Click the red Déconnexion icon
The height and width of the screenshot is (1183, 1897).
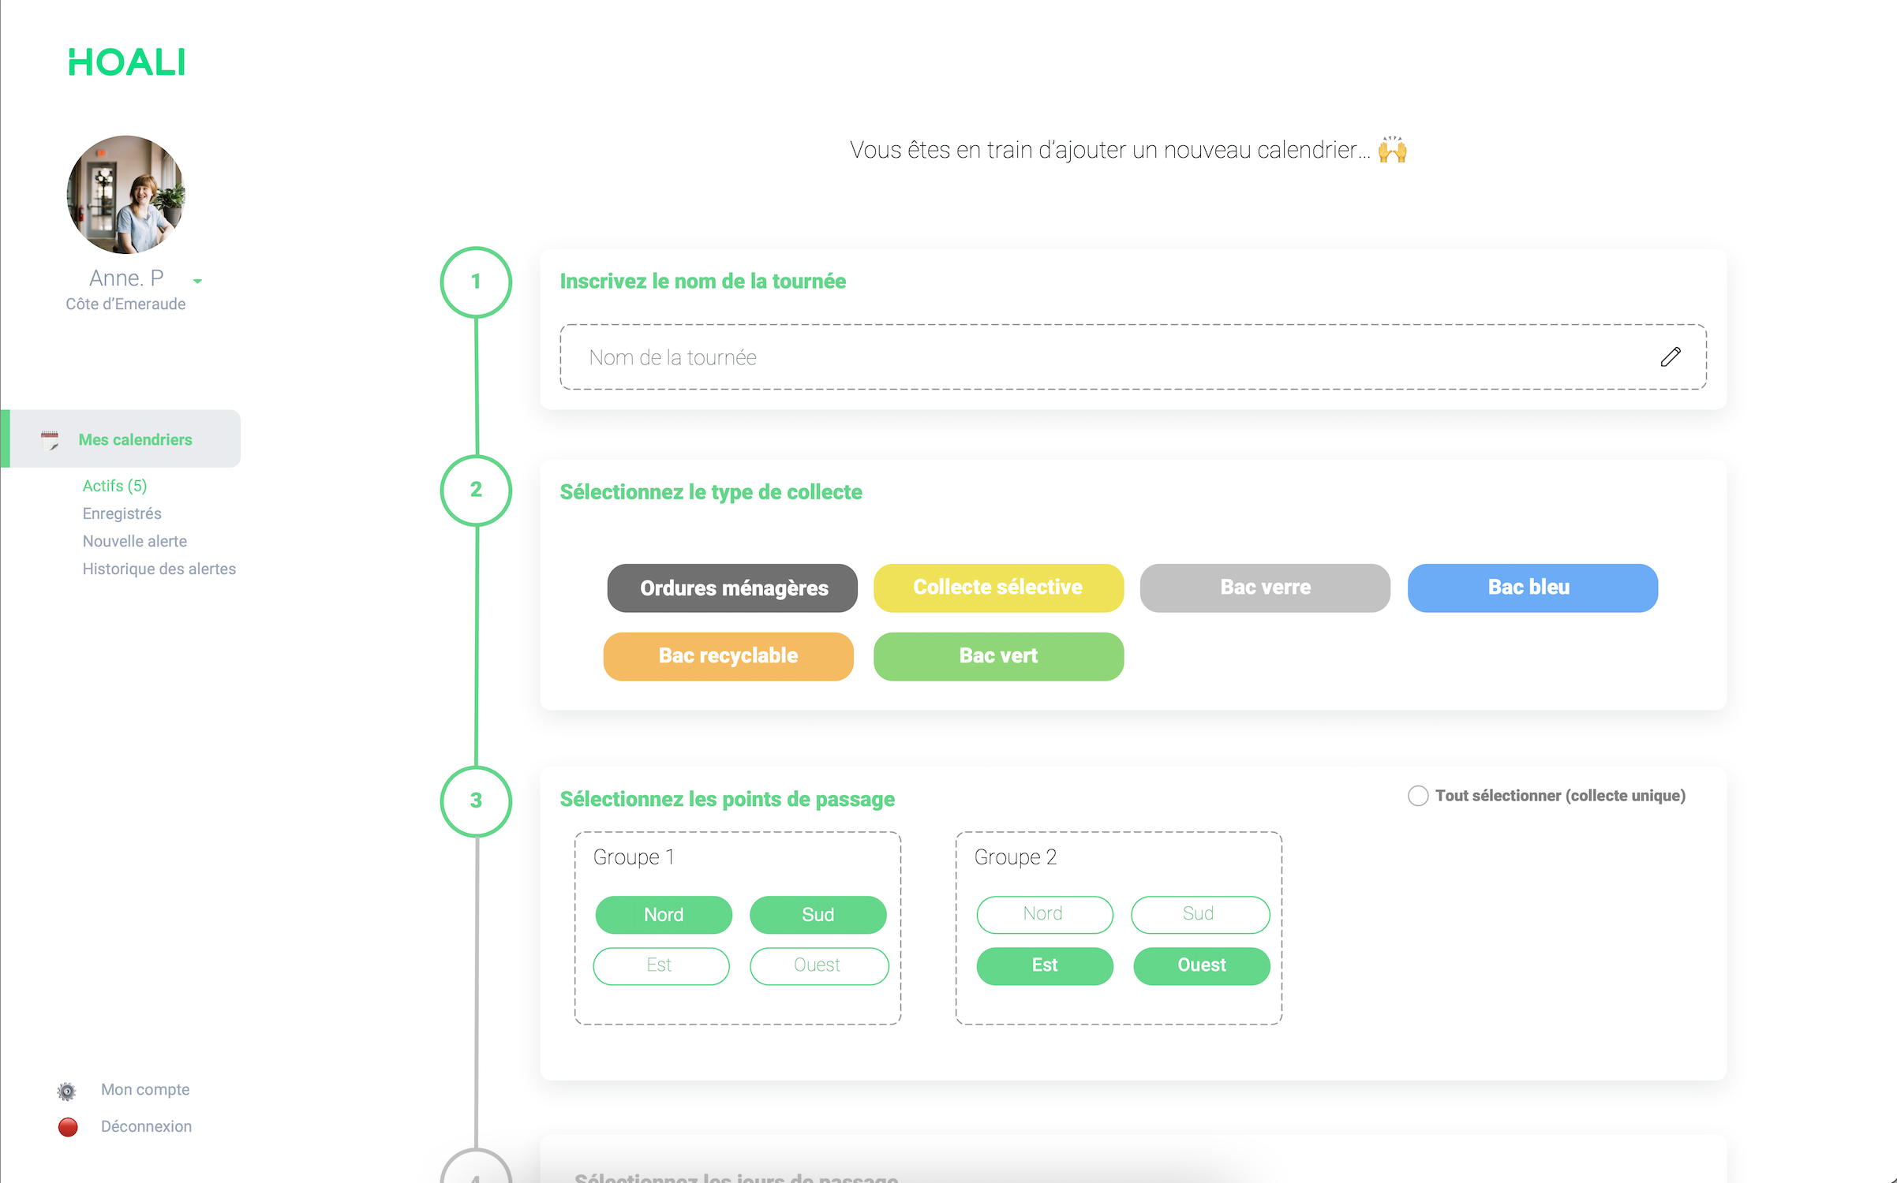68,1127
